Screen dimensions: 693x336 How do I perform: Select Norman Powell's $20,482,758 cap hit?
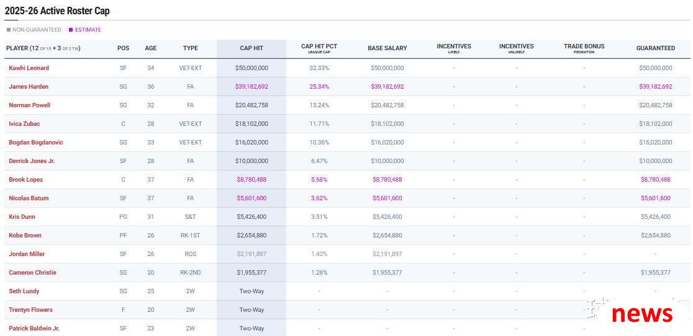(x=251, y=105)
